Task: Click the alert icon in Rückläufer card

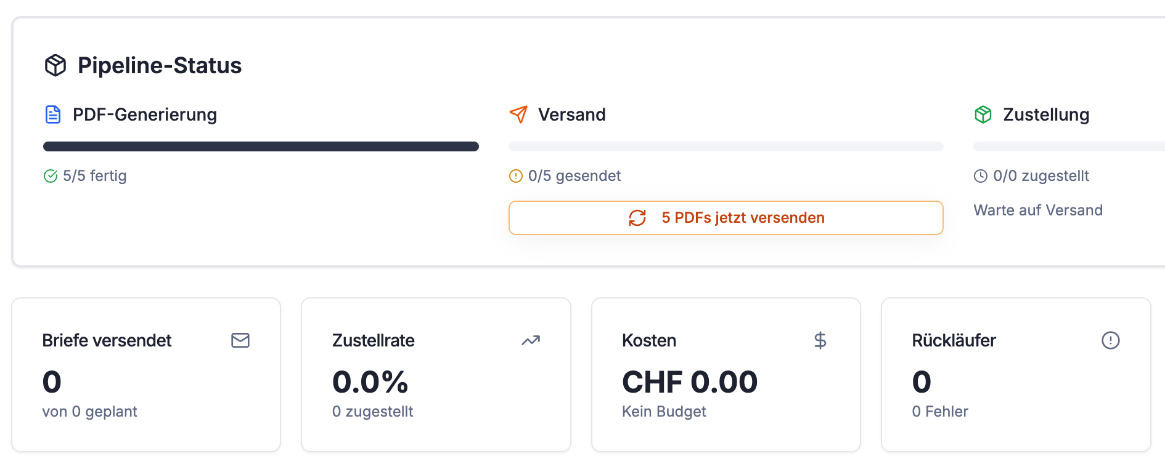Action: point(1110,340)
